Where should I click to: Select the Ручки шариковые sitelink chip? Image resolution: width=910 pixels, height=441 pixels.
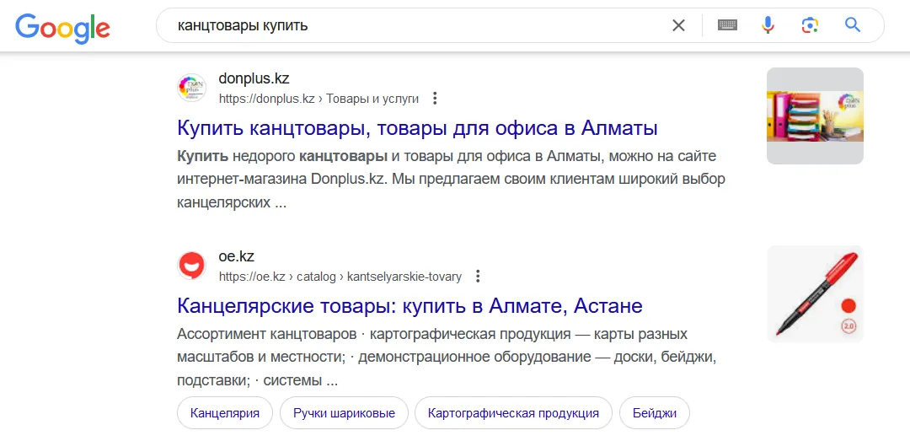click(x=344, y=413)
